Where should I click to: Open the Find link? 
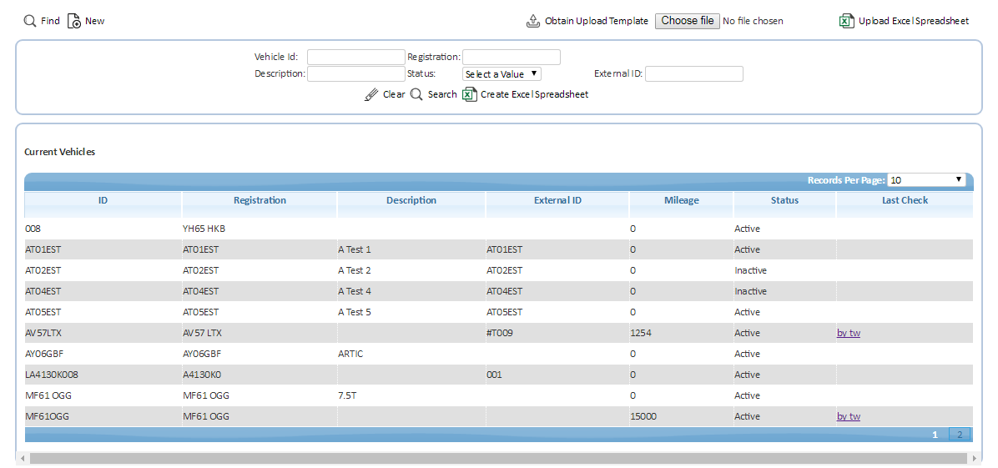[50, 21]
